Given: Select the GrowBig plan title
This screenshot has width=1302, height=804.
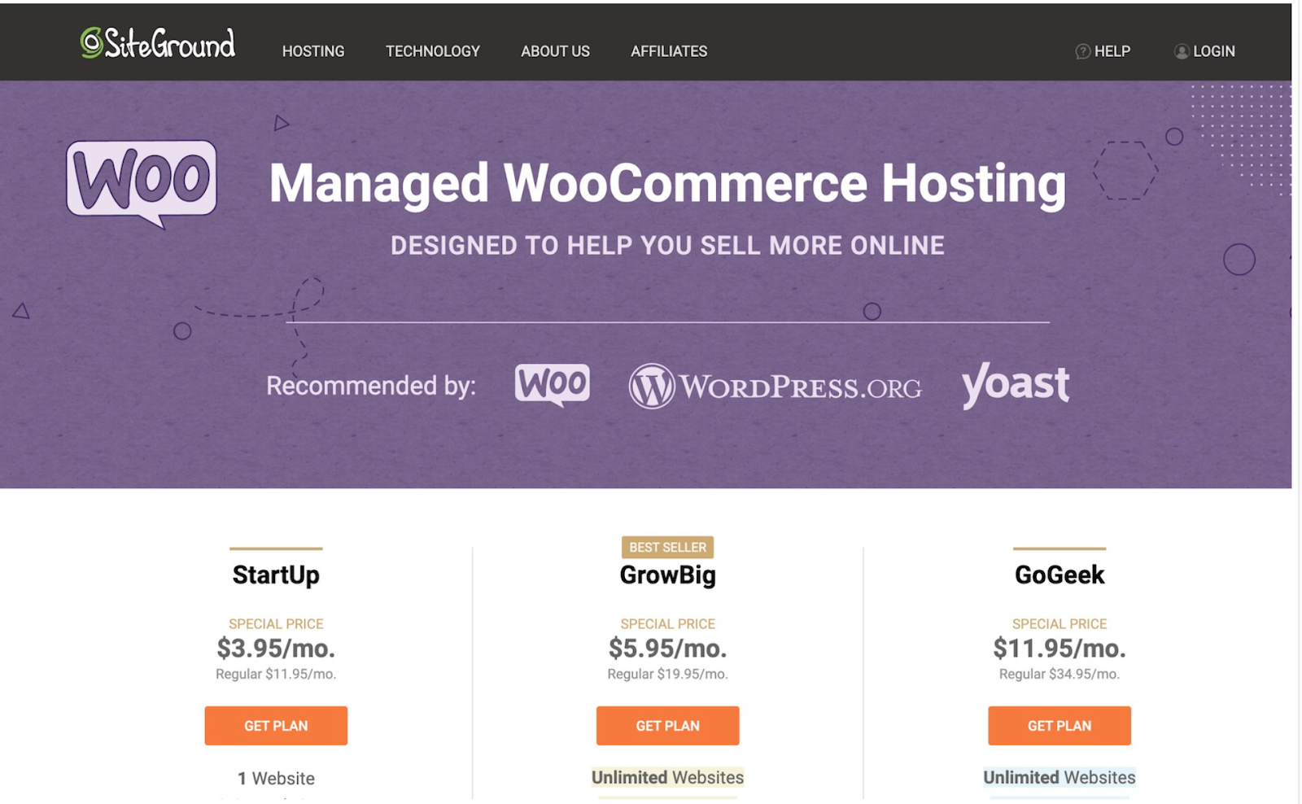Looking at the screenshot, I should 668,575.
